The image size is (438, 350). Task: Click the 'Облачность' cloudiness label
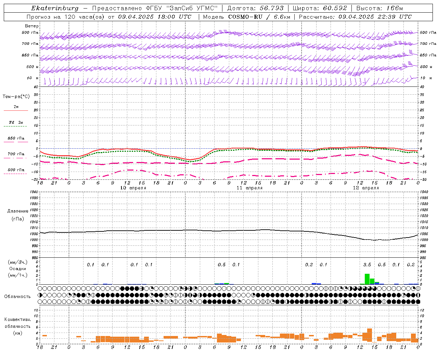[17, 297]
